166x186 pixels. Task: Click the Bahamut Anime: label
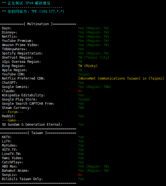[x=15, y=171]
